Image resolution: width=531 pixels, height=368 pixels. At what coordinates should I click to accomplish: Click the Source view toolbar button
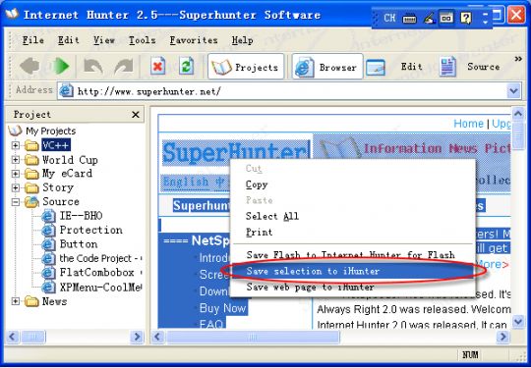(x=470, y=67)
